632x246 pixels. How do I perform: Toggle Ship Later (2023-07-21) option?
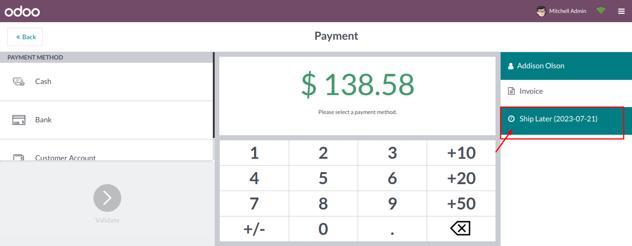558,119
